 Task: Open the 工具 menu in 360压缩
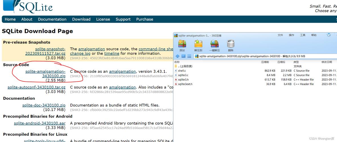click(x=303, y=35)
